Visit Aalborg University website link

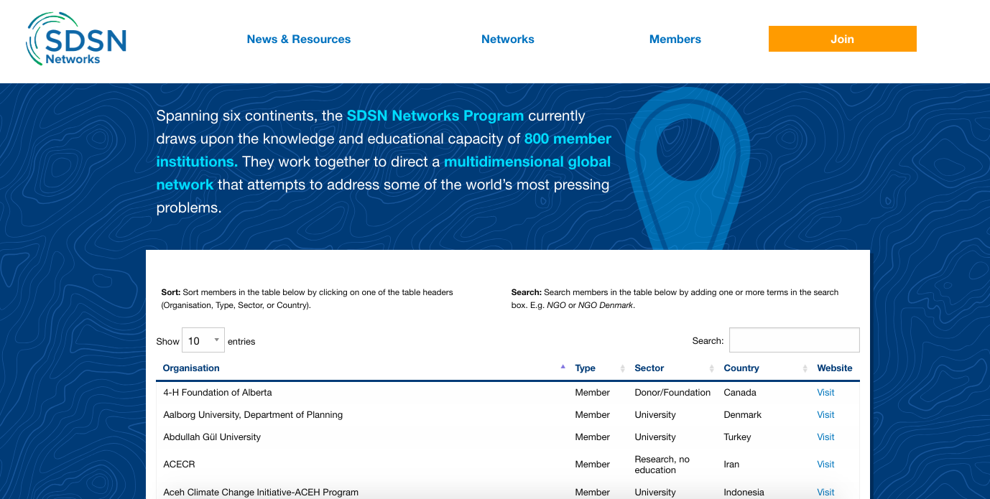point(825,415)
